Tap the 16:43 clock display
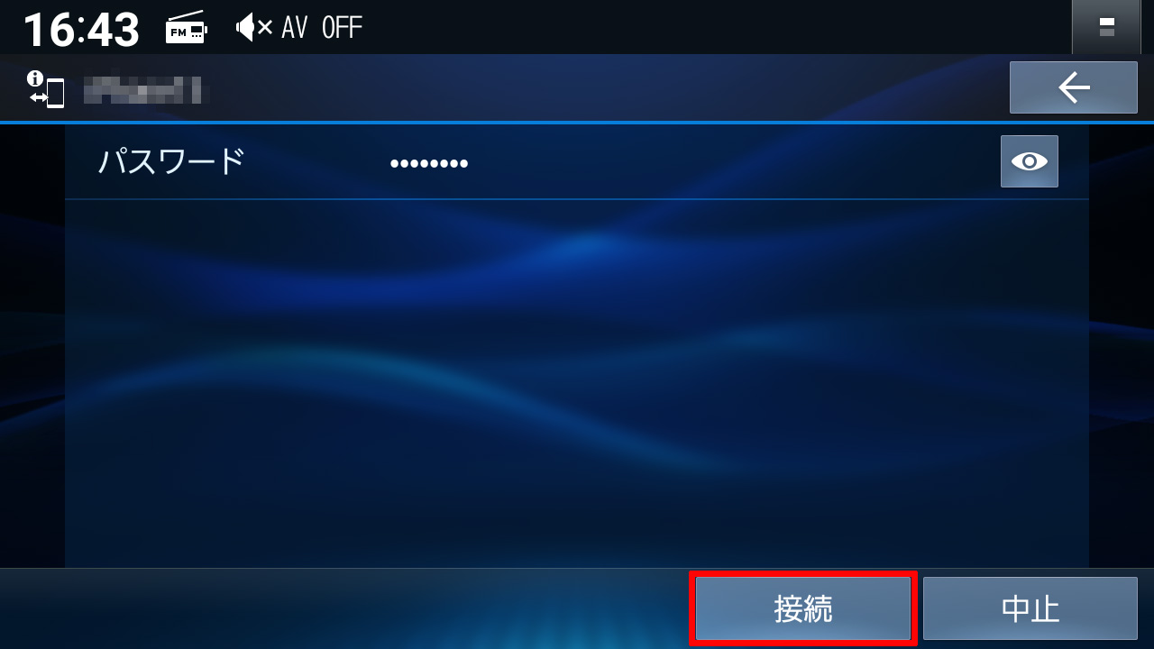This screenshot has width=1154, height=649. coord(81,30)
